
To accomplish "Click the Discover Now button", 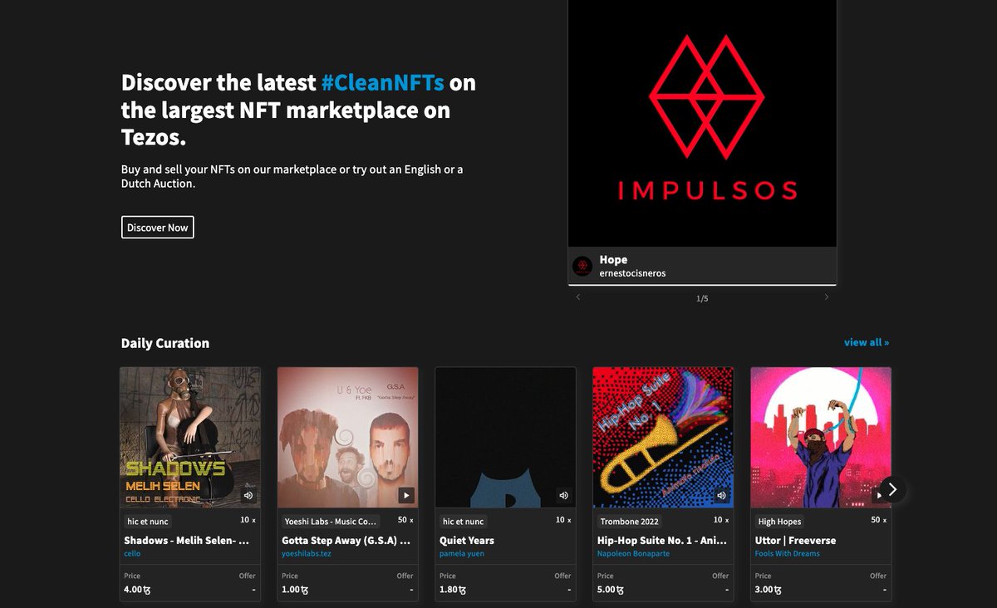I will coord(157,227).
